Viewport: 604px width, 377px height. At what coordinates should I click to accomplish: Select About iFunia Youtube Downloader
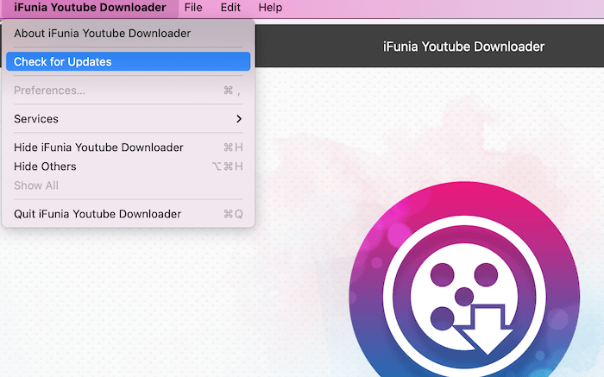[x=102, y=34]
